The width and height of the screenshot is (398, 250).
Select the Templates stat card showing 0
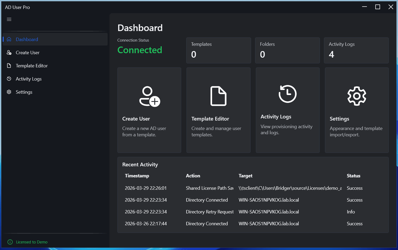pyautogui.click(x=218, y=50)
